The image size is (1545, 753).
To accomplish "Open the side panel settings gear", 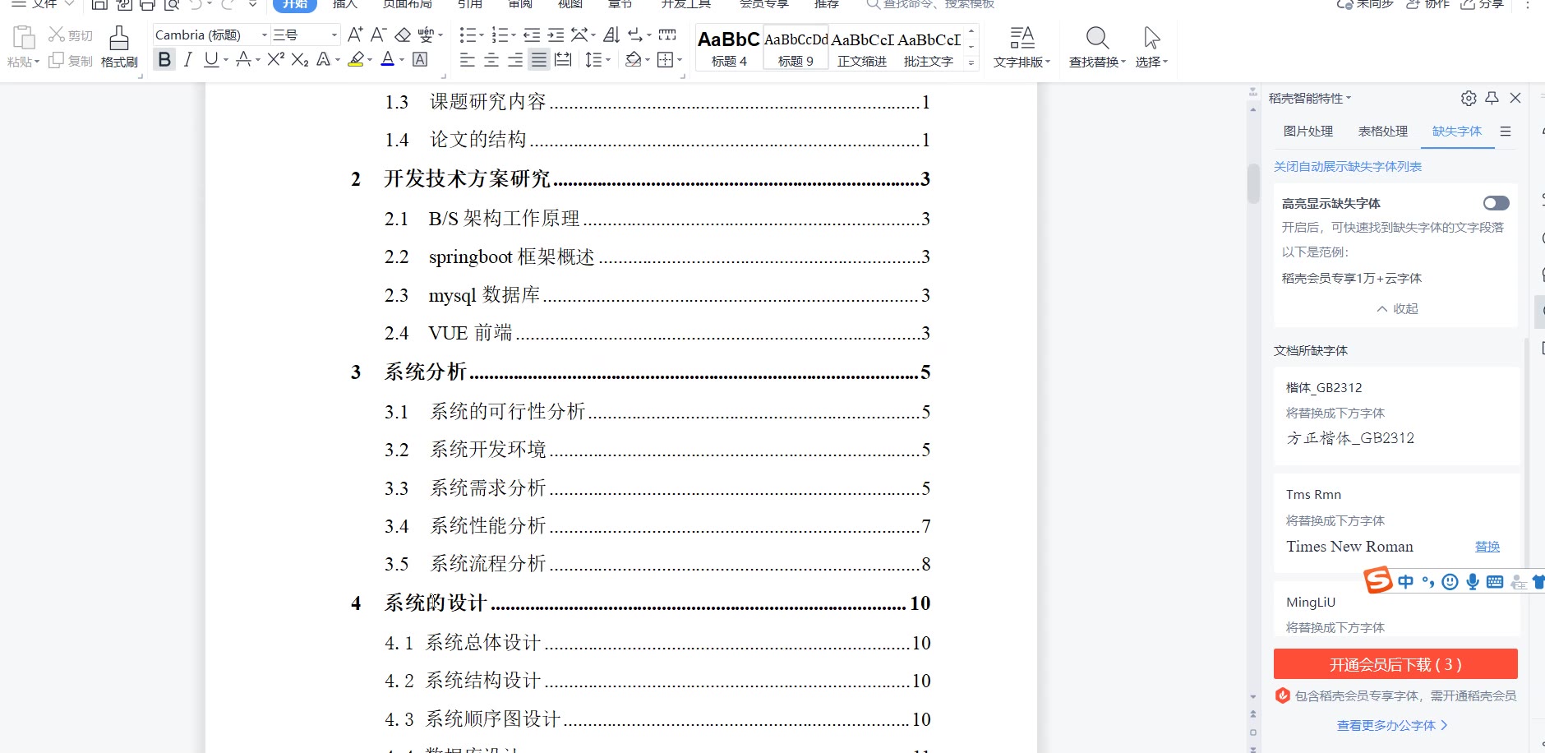I will (1469, 99).
